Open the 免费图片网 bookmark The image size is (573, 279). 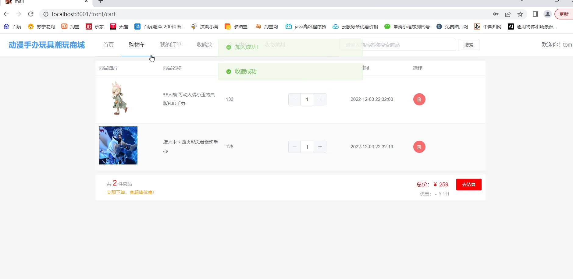[x=452, y=27]
